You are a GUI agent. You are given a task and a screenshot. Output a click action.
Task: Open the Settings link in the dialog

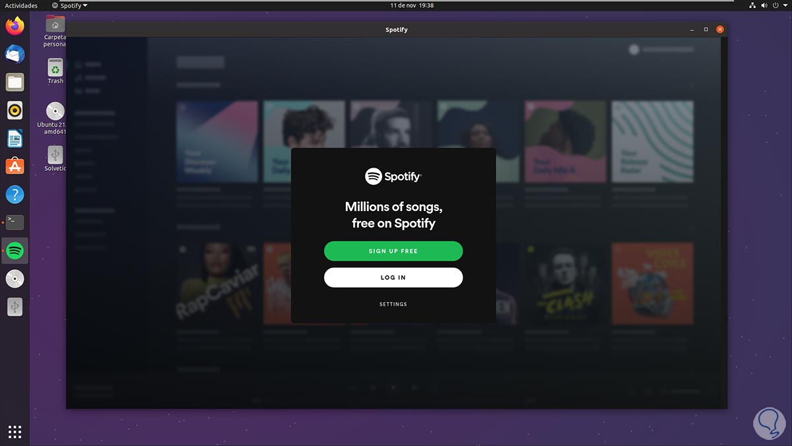coord(393,304)
